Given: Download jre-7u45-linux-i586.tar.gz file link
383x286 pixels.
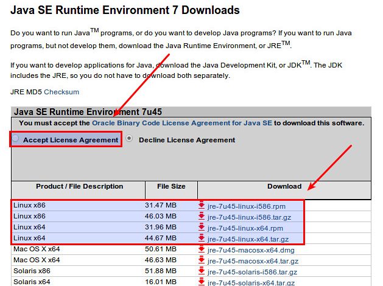Looking at the screenshot, I should pos(249,217).
